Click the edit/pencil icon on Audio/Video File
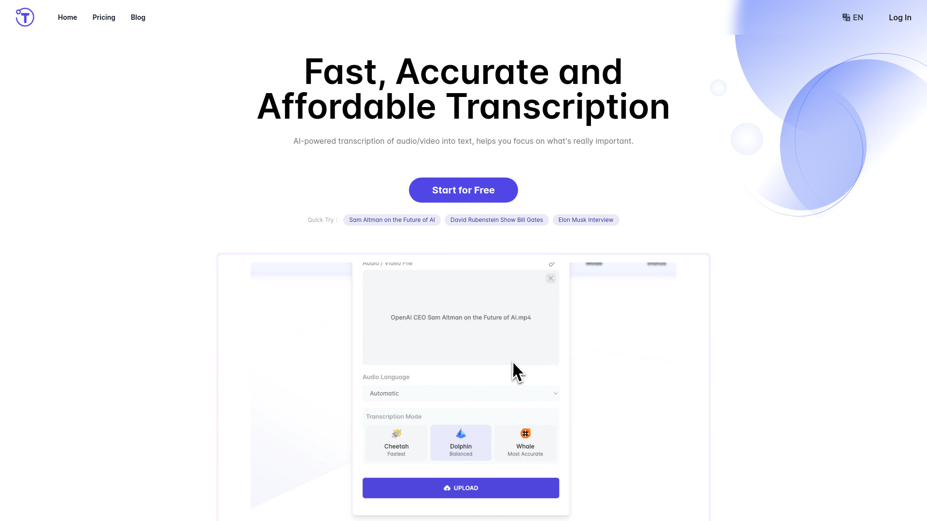The image size is (927, 521). pyautogui.click(x=552, y=263)
